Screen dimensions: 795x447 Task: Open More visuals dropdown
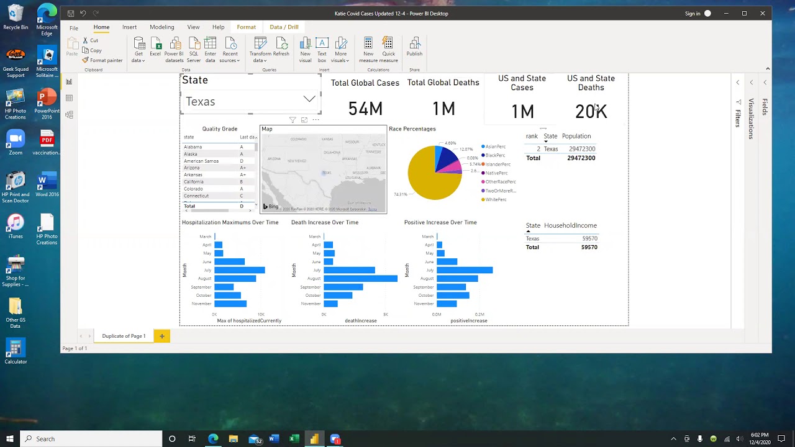tap(341, 50)
